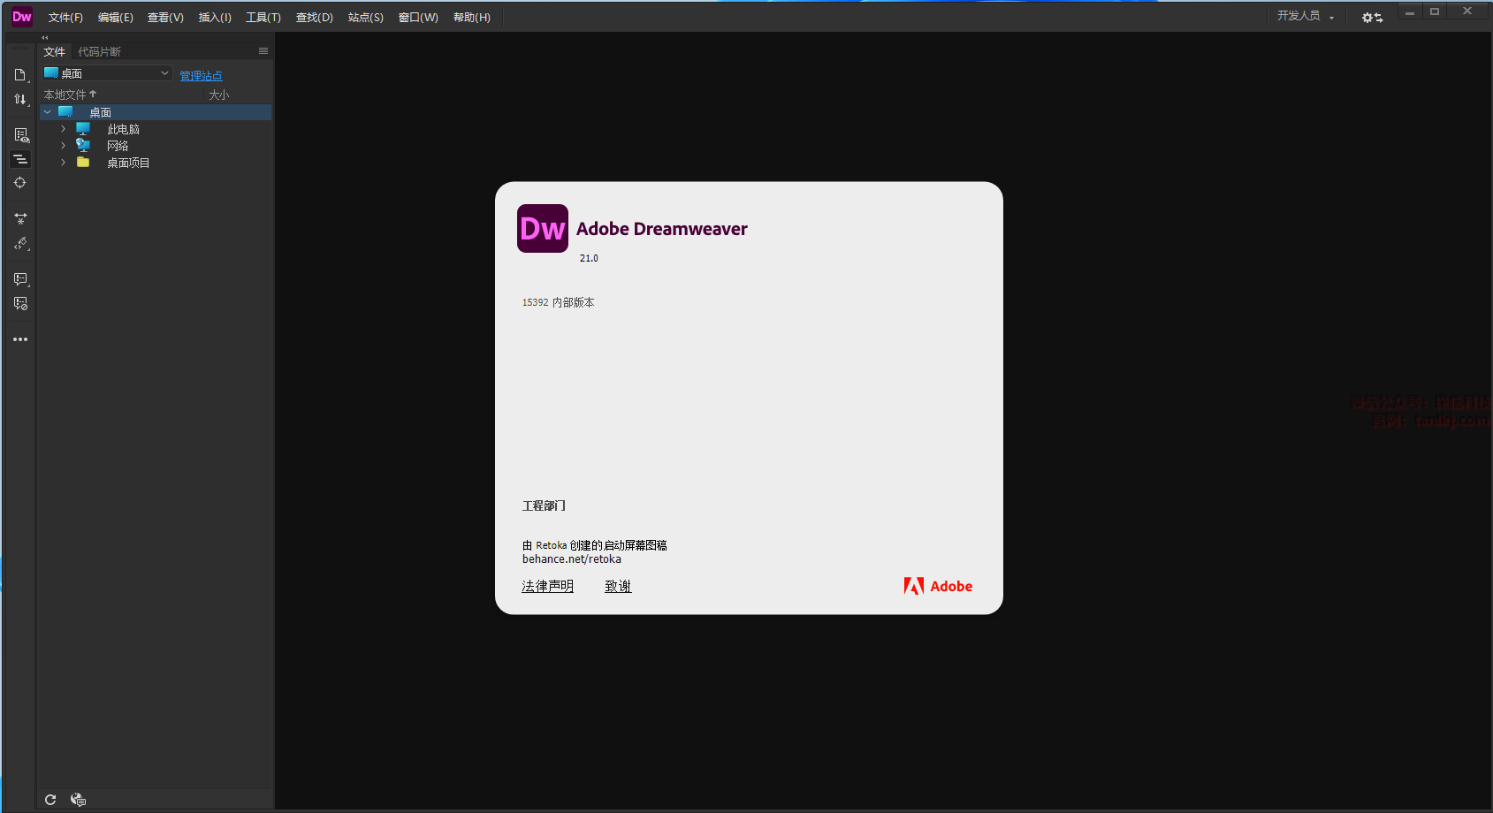Screen dimensions: 1493x813
Task: Click the Apply Comment speech bubble icon
Action: point(20,279)
